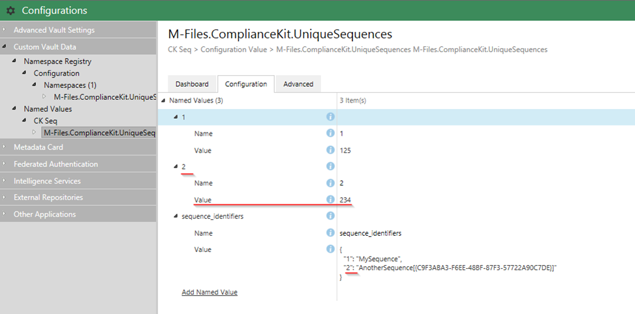
Task: Collapse sequence_identifiers group
Action: point(176,216)
